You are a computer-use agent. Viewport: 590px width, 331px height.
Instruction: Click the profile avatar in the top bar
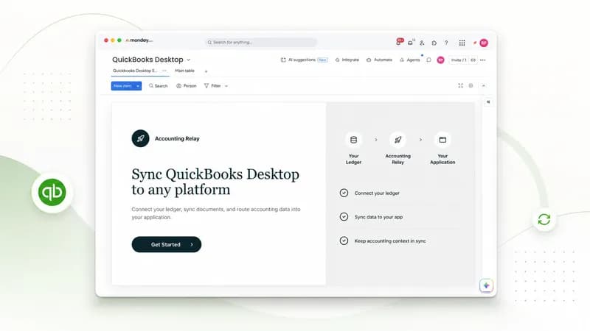tap(484, 43)
